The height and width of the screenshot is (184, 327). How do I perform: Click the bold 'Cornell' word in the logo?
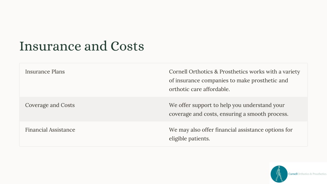293,174
